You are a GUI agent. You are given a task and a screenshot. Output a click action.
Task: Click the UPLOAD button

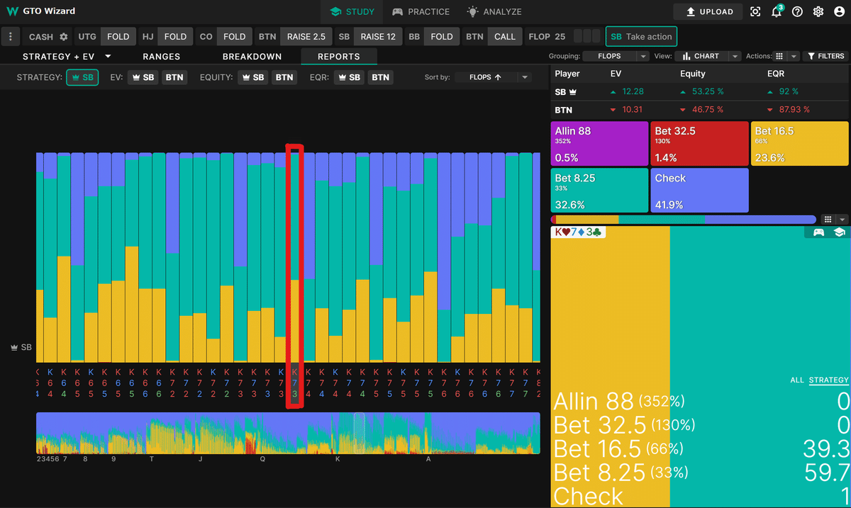[708, 12]
